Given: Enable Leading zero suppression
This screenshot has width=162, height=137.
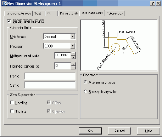Looking at the screenshot, I should 12,103.
